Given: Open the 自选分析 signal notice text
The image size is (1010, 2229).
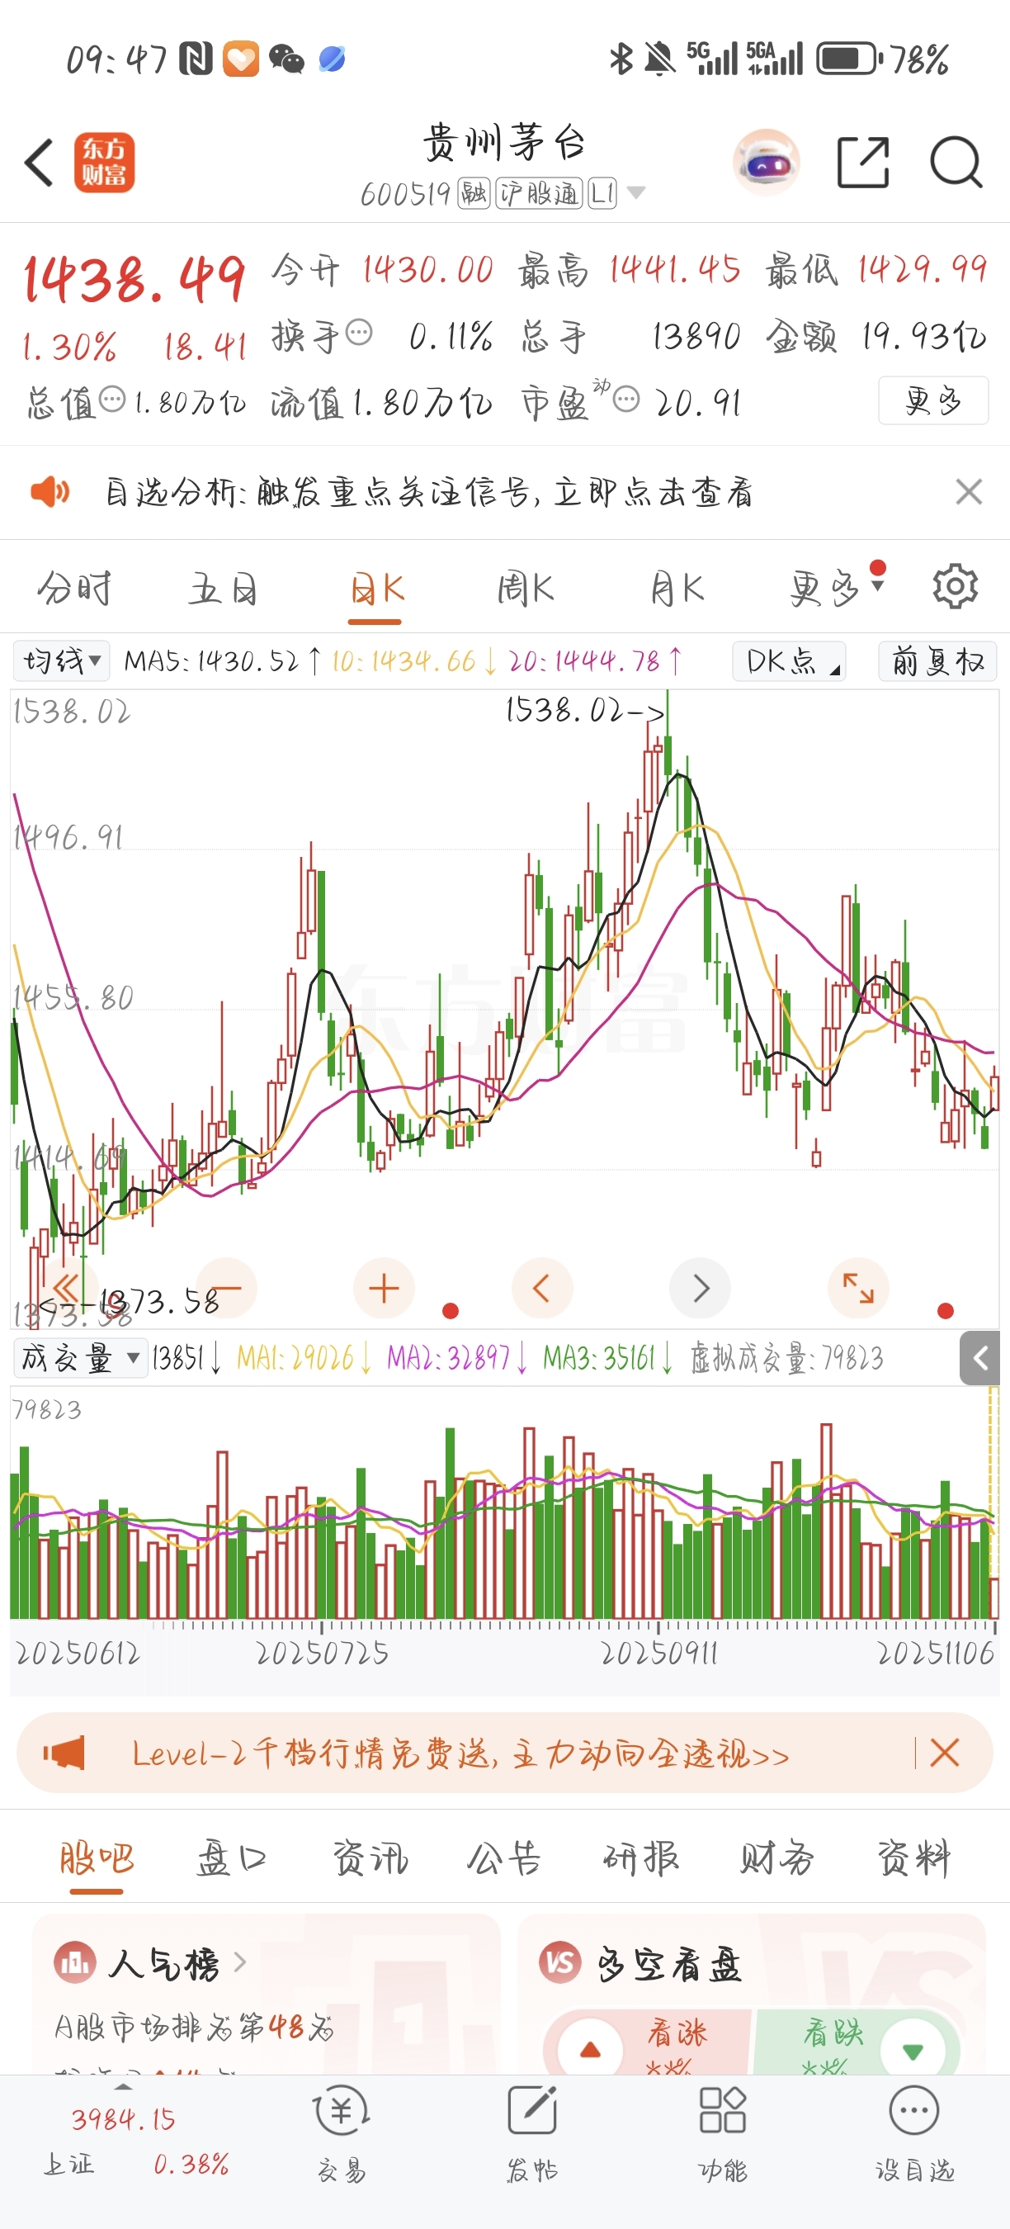Looking at the screenshot, I should click(428, 492).
